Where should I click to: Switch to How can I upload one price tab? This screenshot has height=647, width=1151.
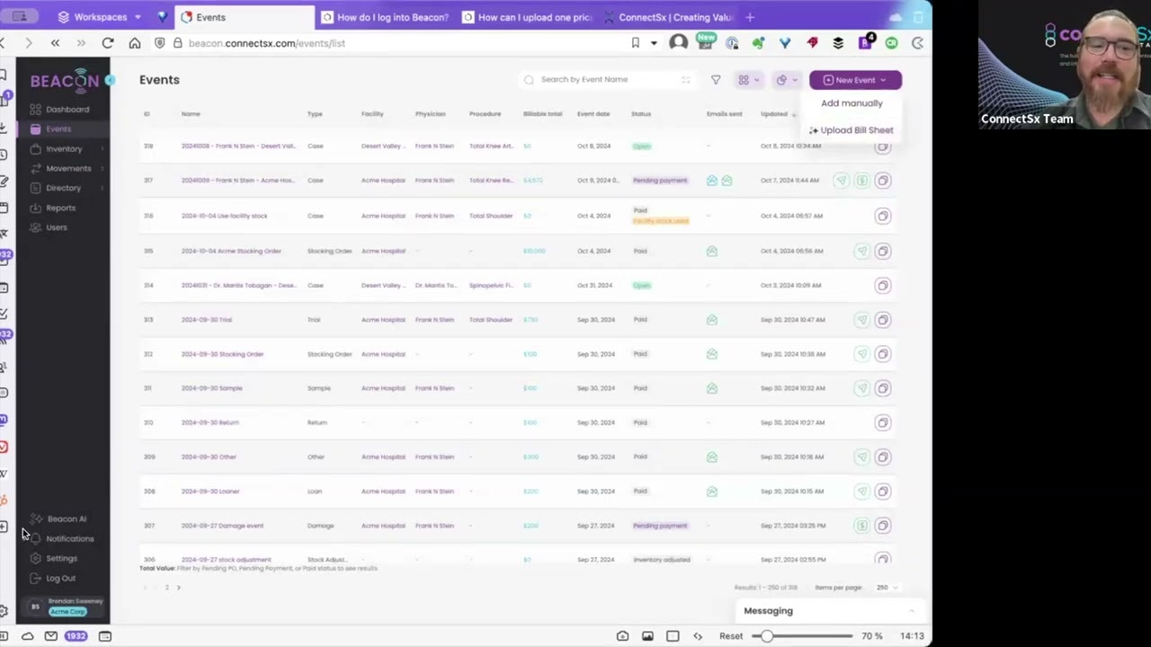528,17
